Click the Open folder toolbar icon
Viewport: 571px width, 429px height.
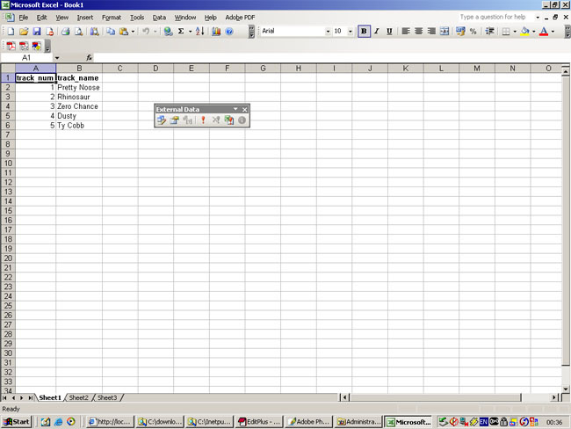[x=24, y=32]
